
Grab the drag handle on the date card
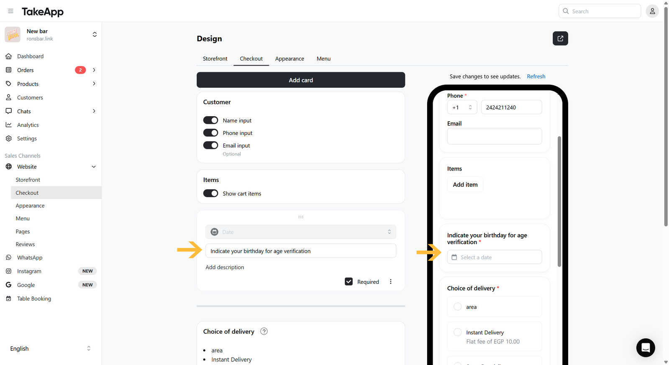[301, 217]
